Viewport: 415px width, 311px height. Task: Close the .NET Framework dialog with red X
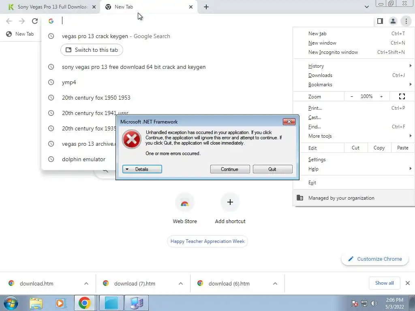point(289,121)
